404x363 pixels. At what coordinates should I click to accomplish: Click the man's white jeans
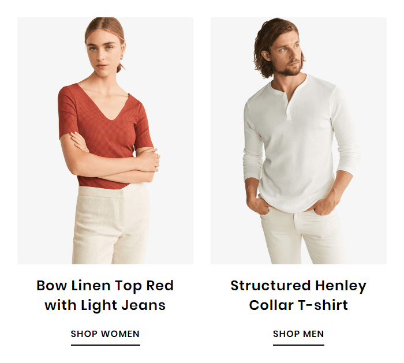(x=303, y=235)
